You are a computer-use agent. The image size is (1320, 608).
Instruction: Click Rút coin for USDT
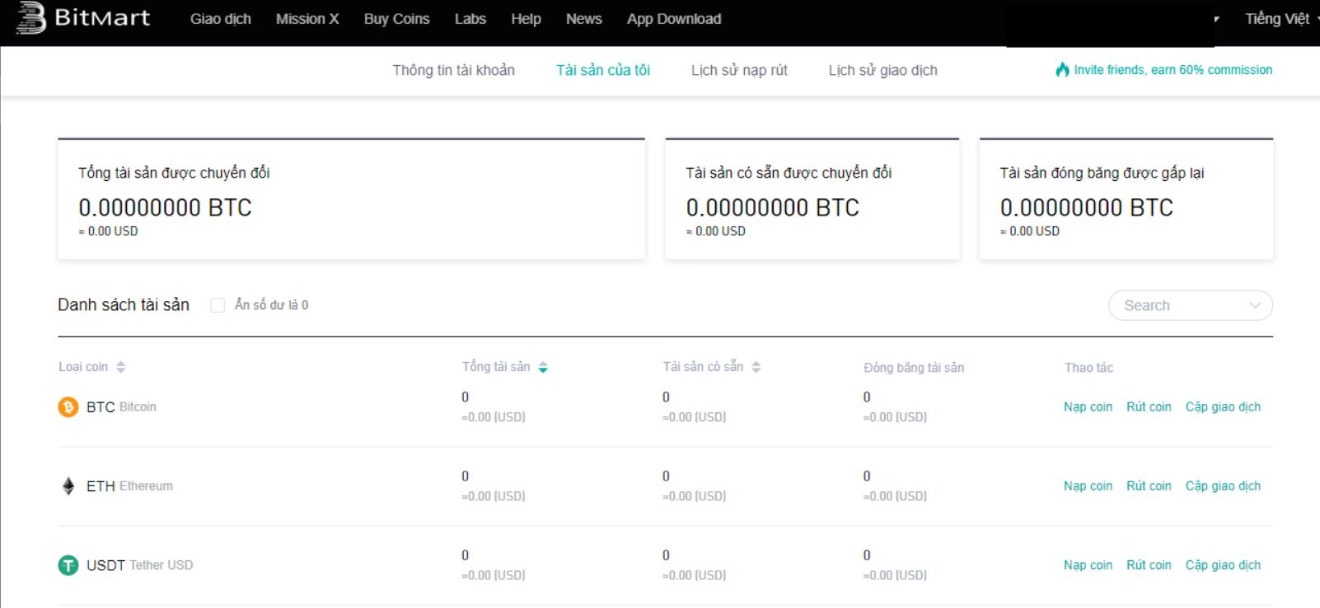click(1149, 564)
